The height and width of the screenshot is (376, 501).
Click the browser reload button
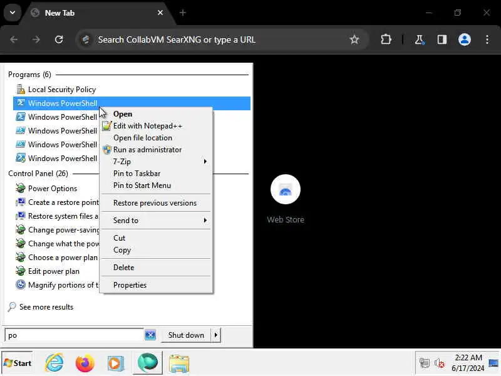point(59,39)
